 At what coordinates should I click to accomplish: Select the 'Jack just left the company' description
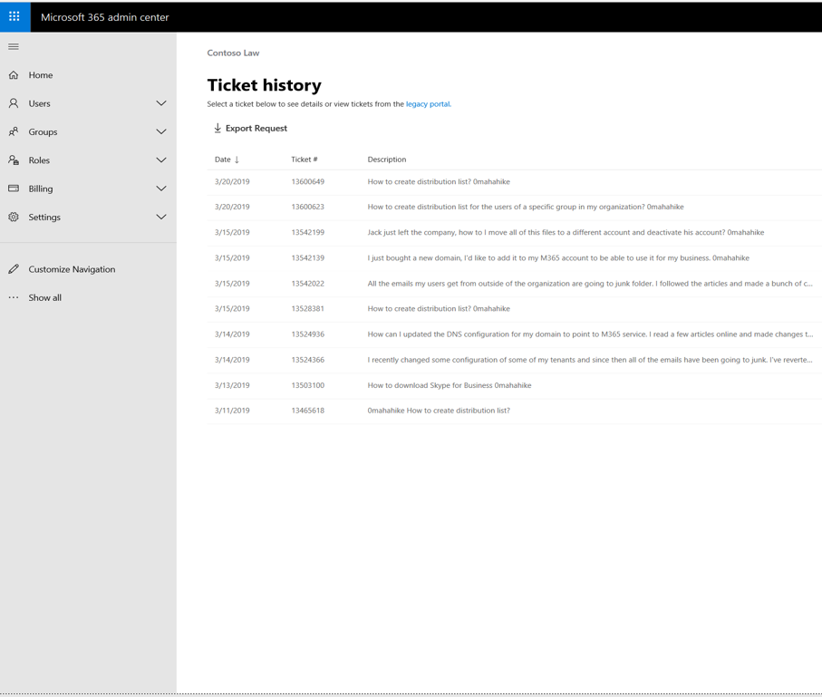pyautogui.click(x=566, y=232)
